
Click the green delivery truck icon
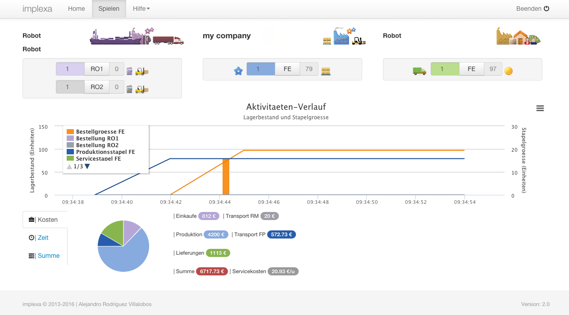(x=419, y=71)
